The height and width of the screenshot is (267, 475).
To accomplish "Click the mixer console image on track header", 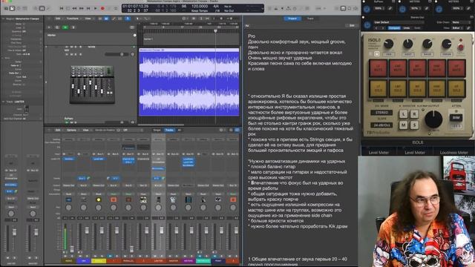I will click(92, 85).
